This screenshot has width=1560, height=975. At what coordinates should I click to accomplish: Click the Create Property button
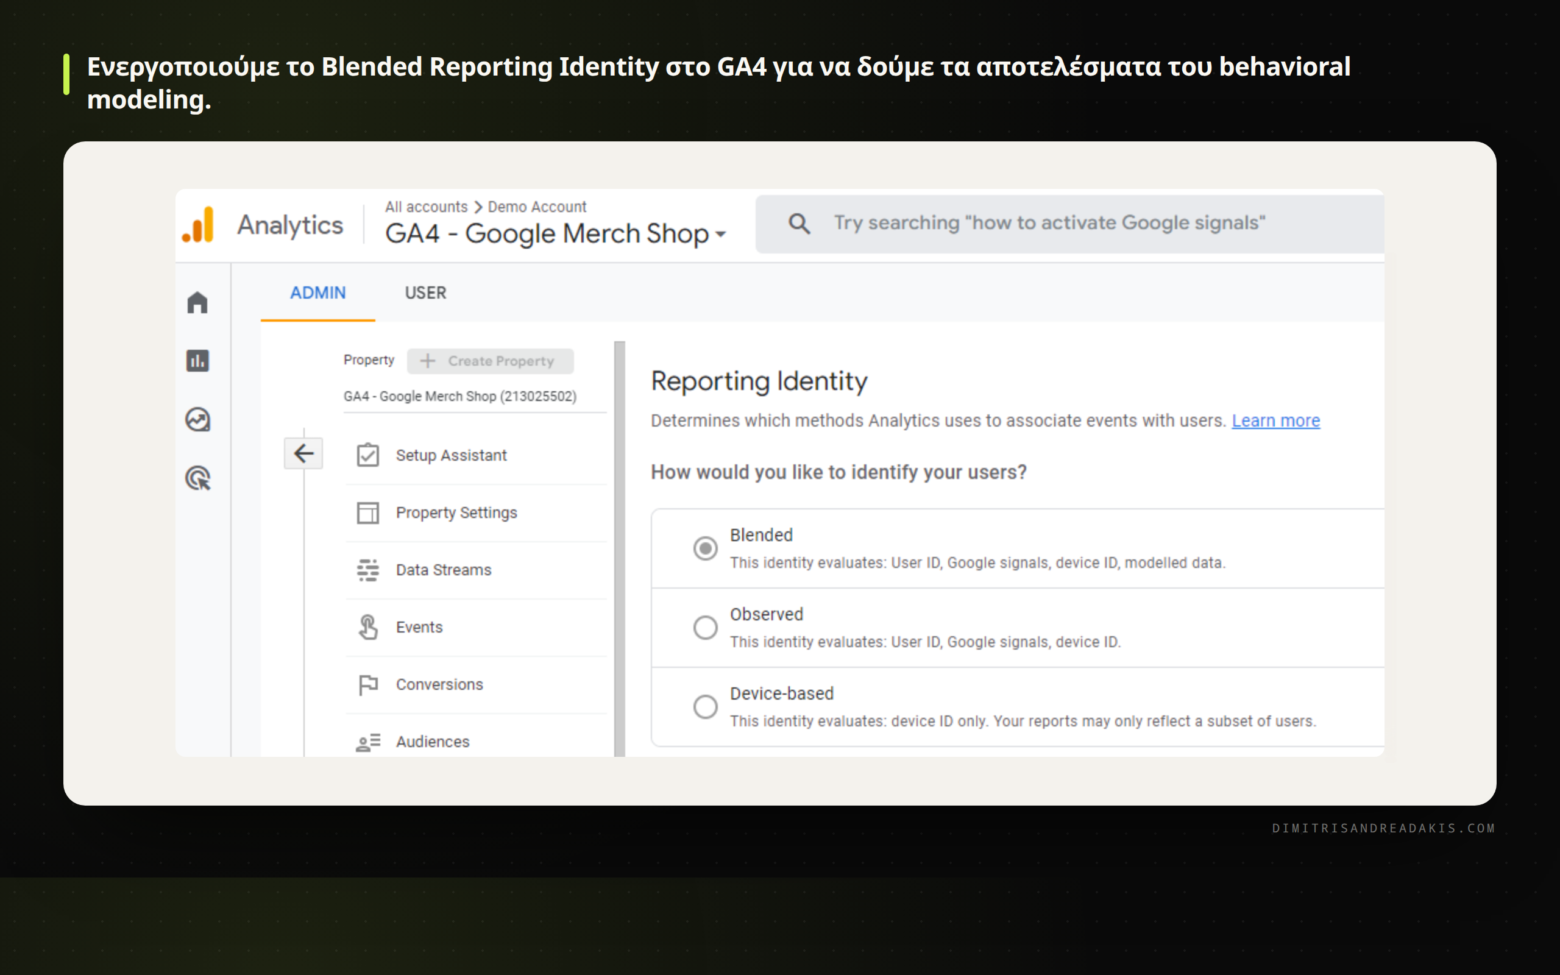pos(490,361)
